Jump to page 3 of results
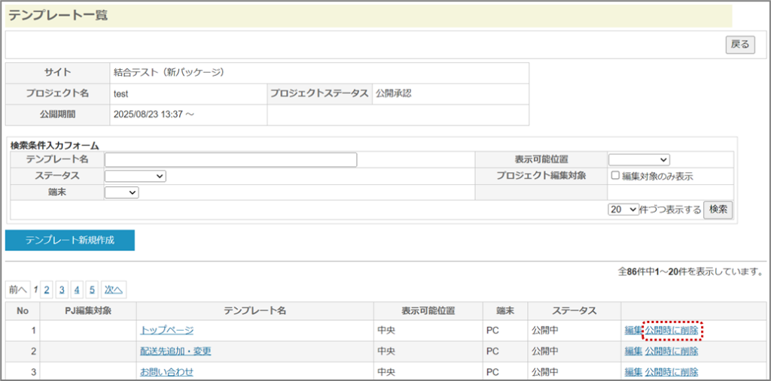Viewport: 771px width, 381px height. (x=62, y=289)
